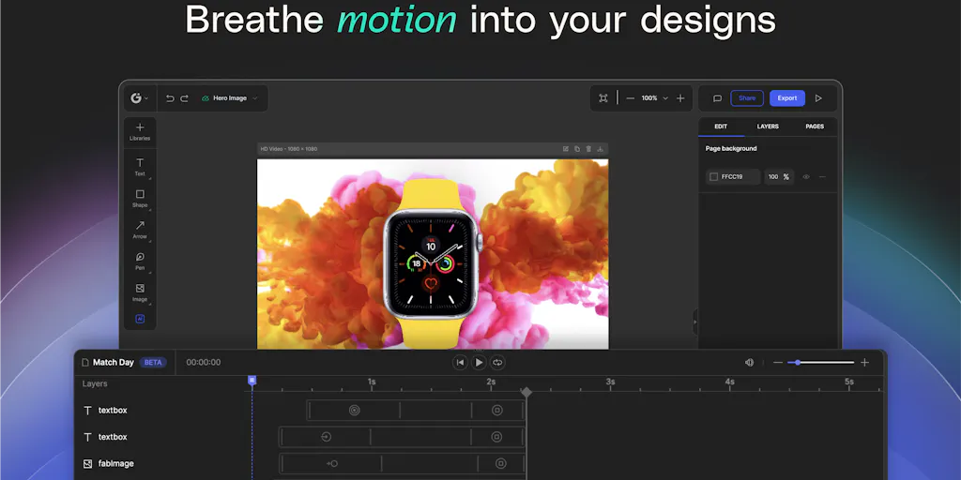Open the page background color swatch

[713, 177]
